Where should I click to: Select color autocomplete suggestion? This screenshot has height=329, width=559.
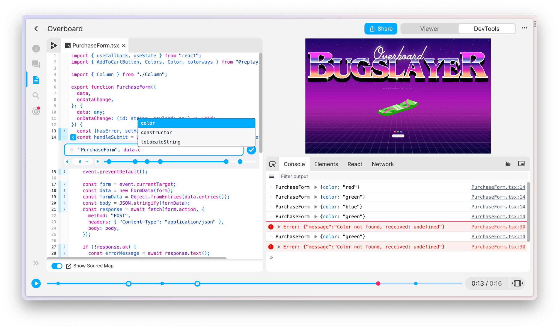pyautogui.click(x=197, y=123)
